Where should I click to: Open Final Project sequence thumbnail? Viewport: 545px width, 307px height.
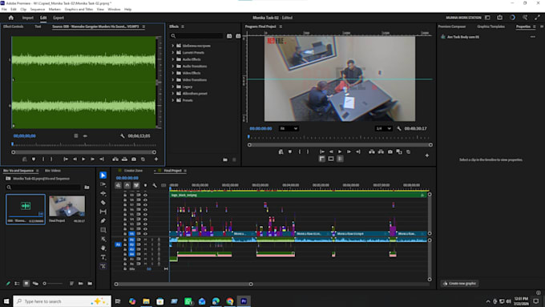pyautogui.click(x=67, y=206)
